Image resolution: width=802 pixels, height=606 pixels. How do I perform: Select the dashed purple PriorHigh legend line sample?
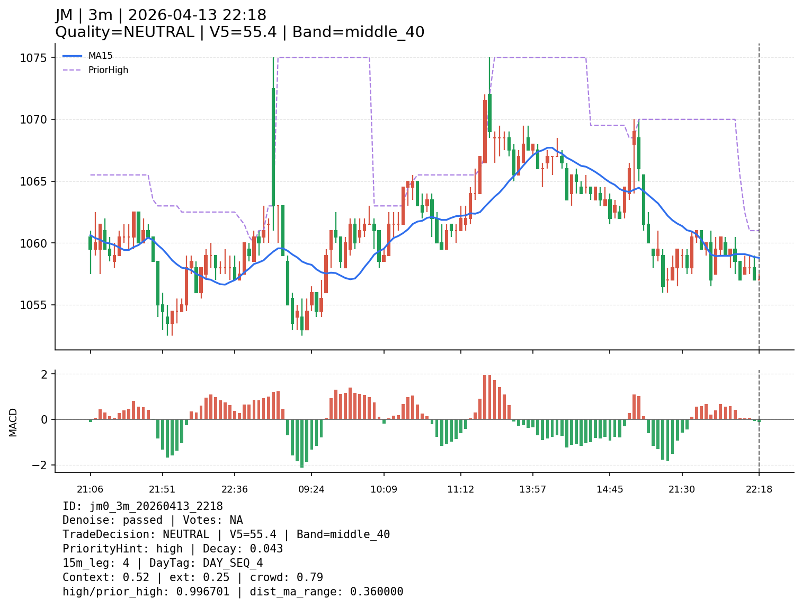(x=73, y=70)
